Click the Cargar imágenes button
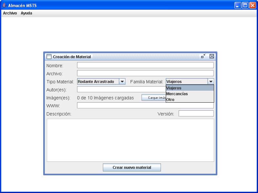 tap(154, 98)
